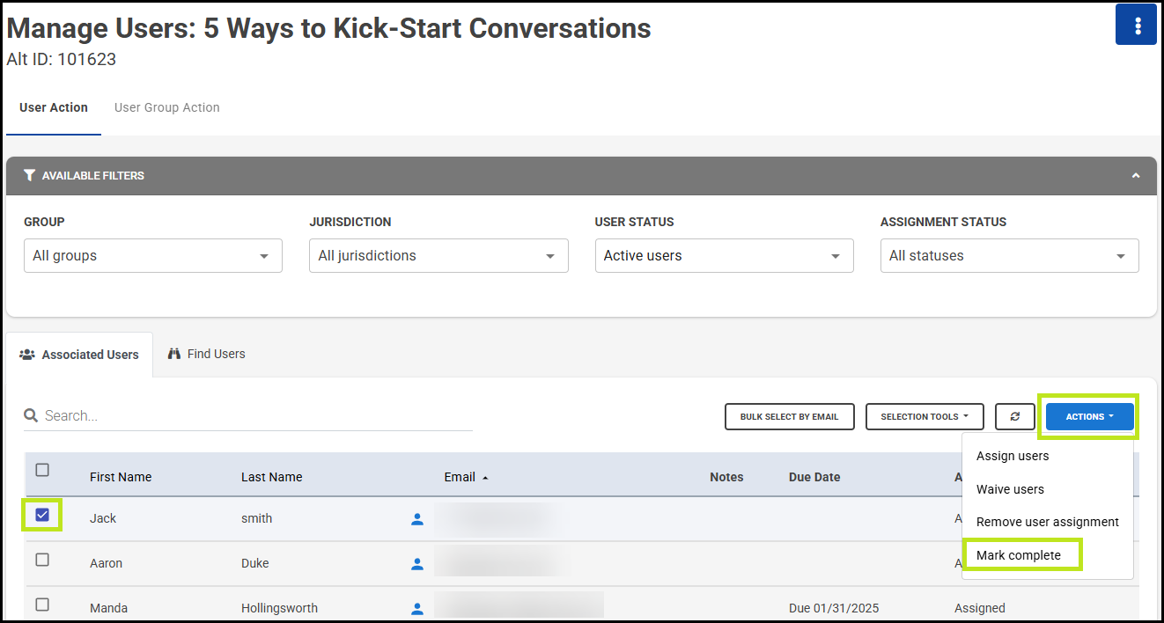Click the search magnifier icon
The image size is (1164, 623).
(31, 415)
